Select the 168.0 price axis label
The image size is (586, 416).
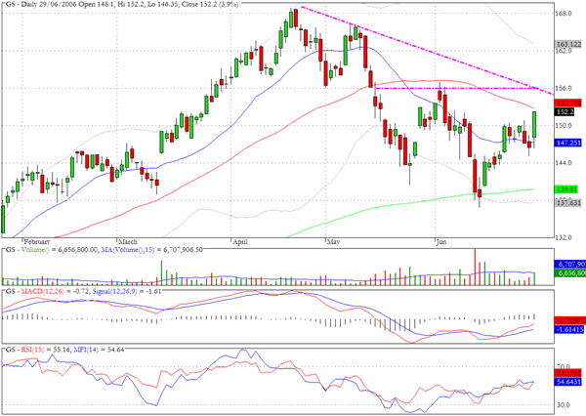564,14
